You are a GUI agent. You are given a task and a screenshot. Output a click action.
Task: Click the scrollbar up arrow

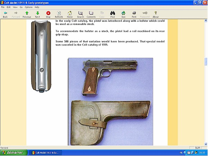point(206,20)
